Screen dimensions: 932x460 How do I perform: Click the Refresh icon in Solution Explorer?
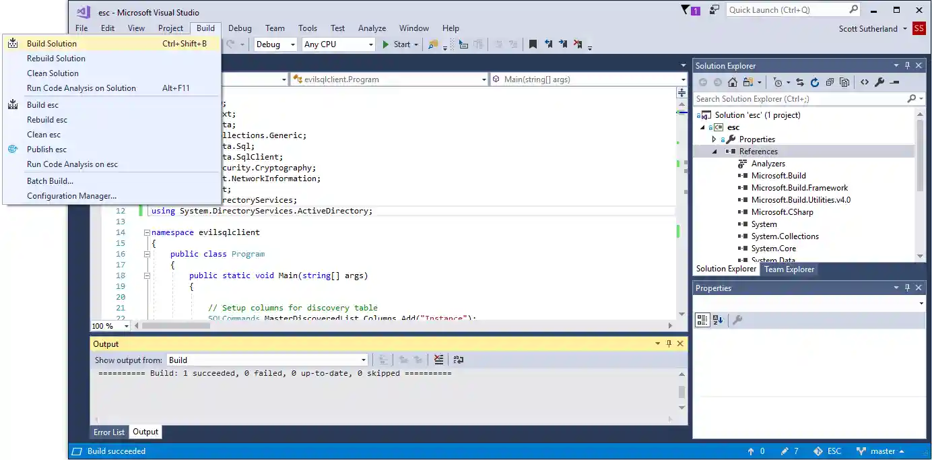point(814,82)
